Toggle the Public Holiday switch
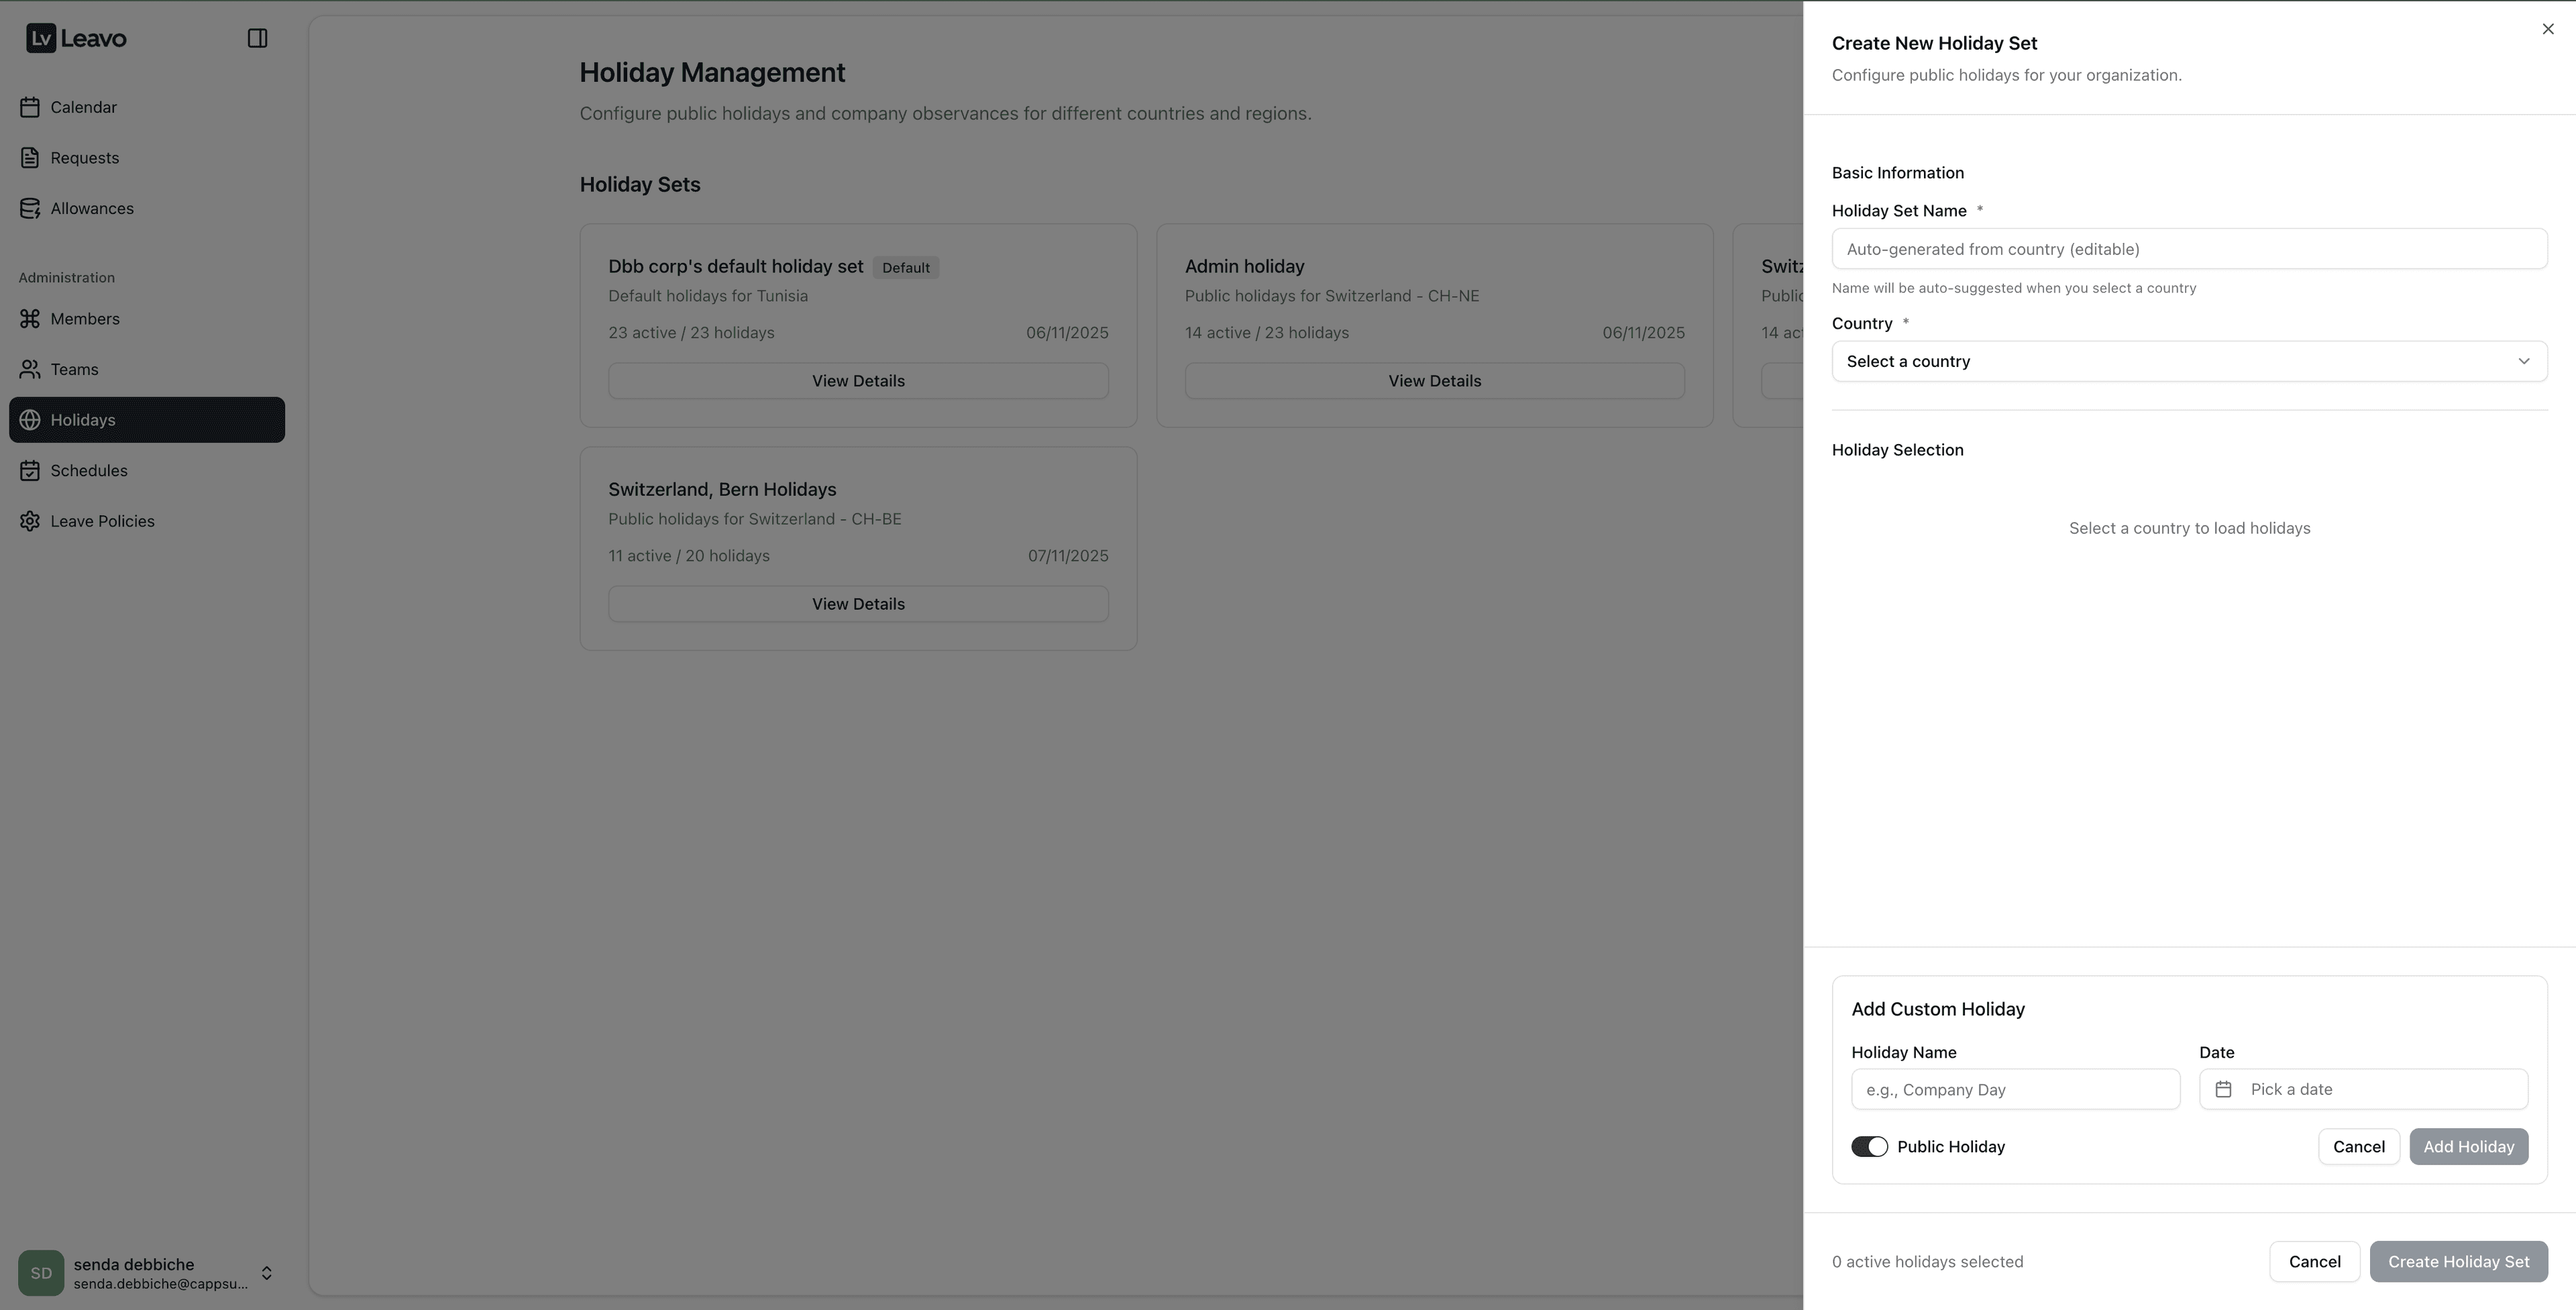2576x1310 pixels. click(x=1869, y=1147)
